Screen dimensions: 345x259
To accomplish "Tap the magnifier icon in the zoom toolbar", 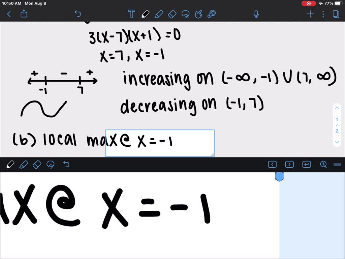I will (323, 165).
